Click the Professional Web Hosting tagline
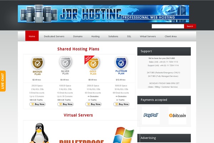 (149, 18)
